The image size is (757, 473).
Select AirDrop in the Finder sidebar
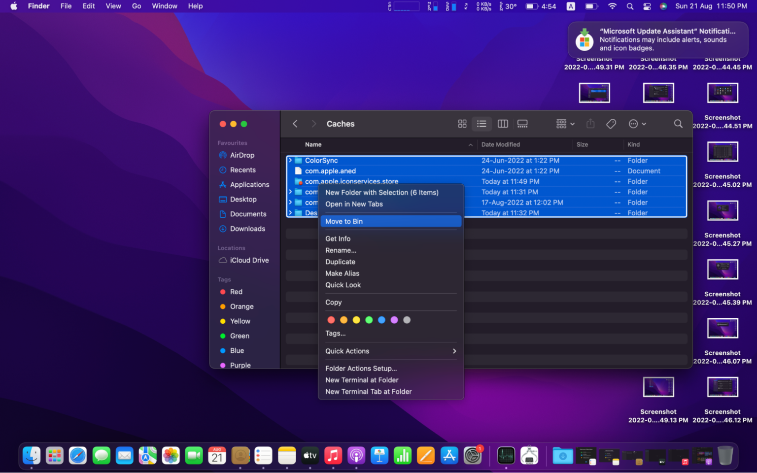click(242, 155)
